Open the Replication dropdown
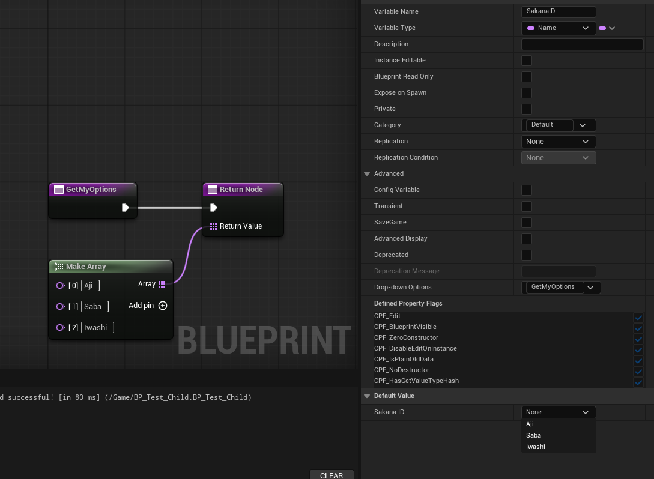654x479 pixels. pos(558,142)
